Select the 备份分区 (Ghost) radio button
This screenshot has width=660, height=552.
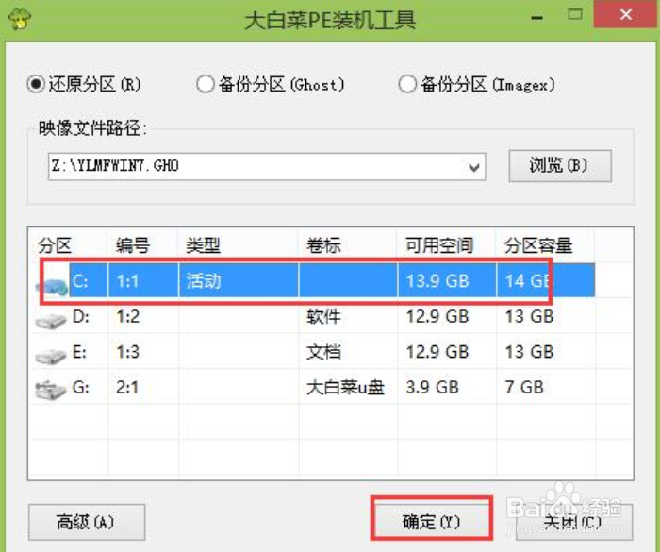click(205, 84)
